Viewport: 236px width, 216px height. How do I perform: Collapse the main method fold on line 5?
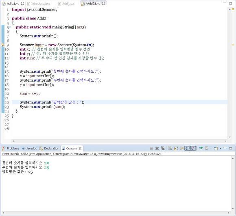click(10, 27)
